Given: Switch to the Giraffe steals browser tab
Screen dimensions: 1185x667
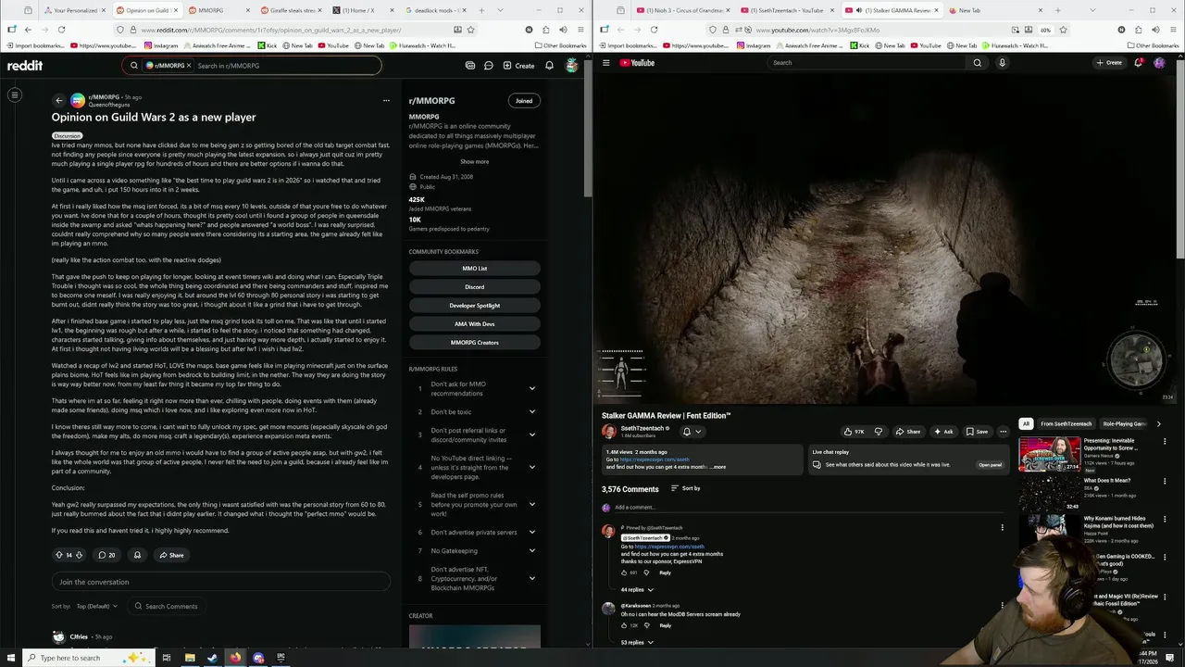Looking at the screenshot, I should (290, 10).
